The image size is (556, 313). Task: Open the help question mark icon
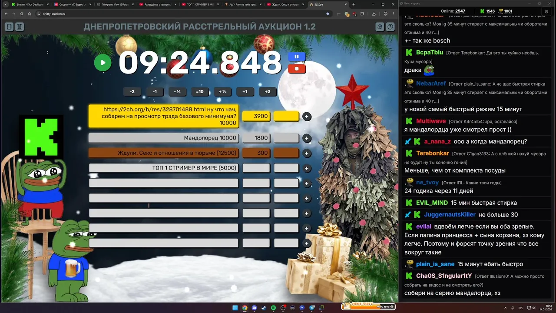[x=391, y=27]
